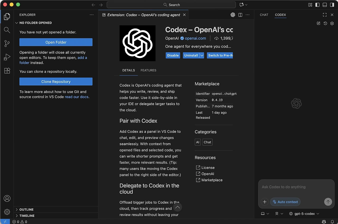The width and height of the screenshot is (338, 224).
Task: Open Customize Layout in title bar
Action: [x=310, y=5]
